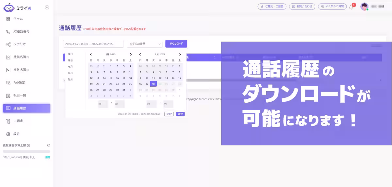Click the budget usage progress bar
The height and width of the screenshot is (187, 392).
click(26, 151)
